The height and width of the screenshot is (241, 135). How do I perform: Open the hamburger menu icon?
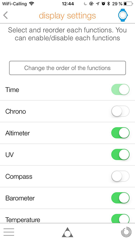click(9, 232)
